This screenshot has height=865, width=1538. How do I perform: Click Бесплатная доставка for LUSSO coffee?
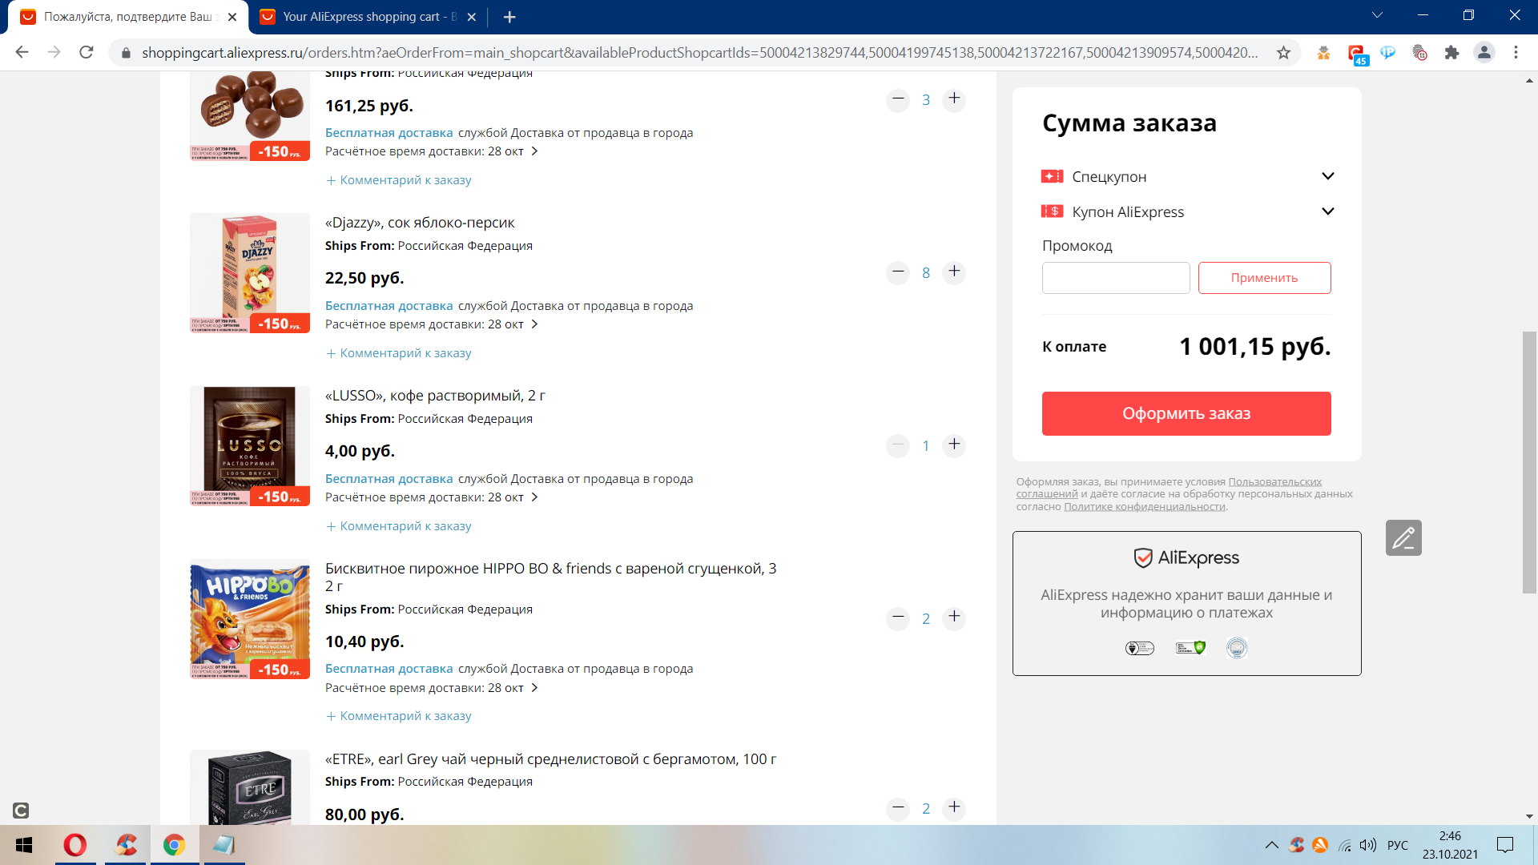point(389,479)
